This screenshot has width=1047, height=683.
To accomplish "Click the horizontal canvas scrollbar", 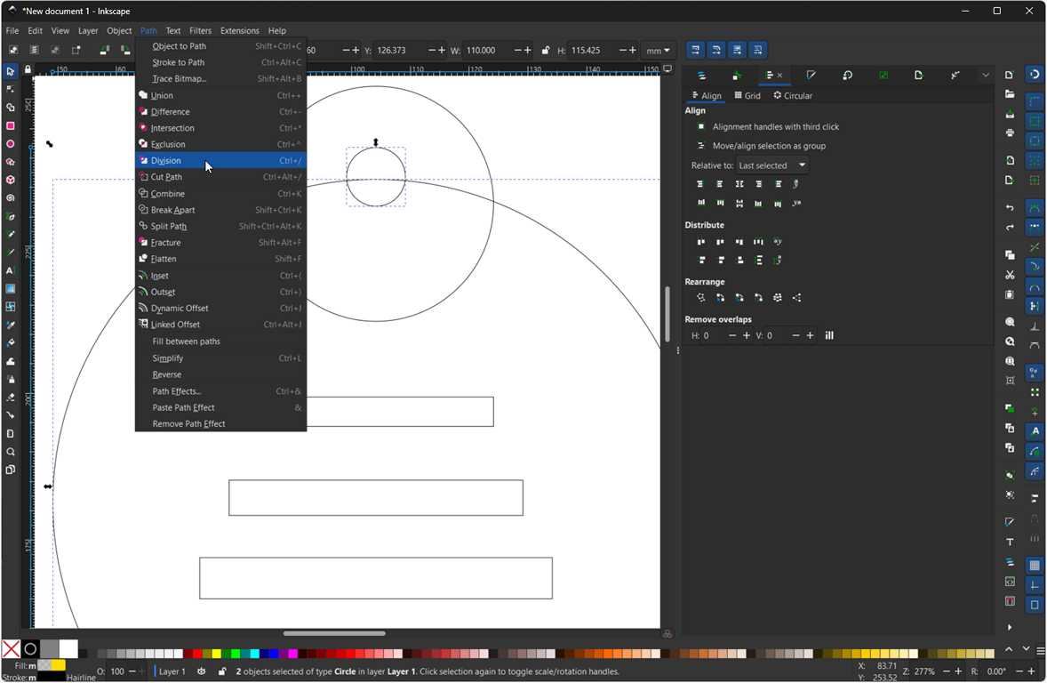I will 334,633.
